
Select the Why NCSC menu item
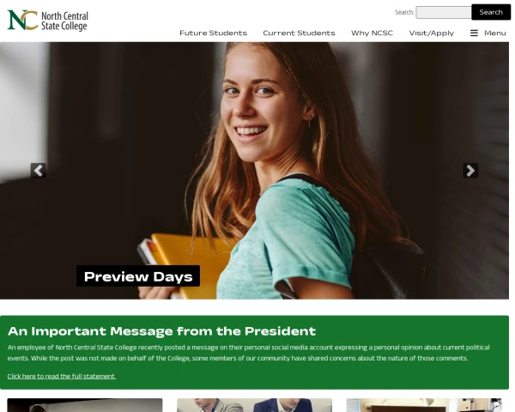pyautogui.click(x=372, y=33)
